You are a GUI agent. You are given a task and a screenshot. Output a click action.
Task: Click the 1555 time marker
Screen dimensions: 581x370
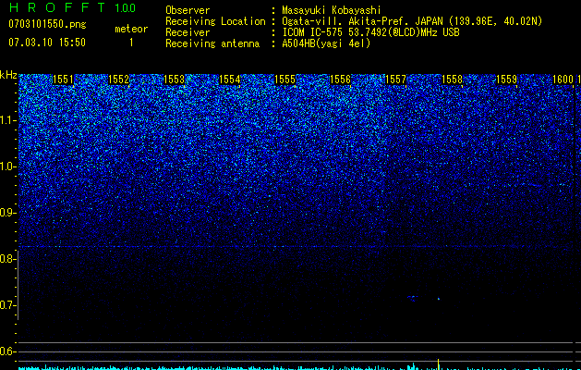[x=284, y=80]
